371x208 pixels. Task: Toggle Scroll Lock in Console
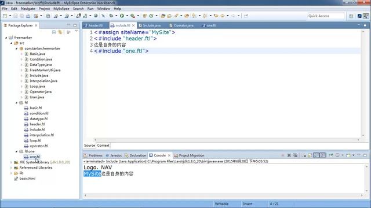(310, 155)
